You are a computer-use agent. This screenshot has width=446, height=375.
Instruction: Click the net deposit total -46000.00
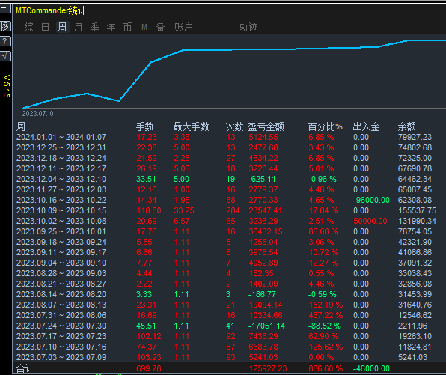click(371, 369)
